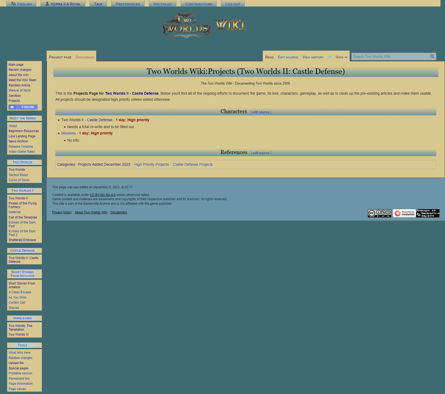The width and height of the screenshot is (445, 394).
Task: Open Call of the Tenebrae link
Action: click(23, 217)
